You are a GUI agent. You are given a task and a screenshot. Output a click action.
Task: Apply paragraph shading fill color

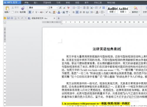(97, 12)
